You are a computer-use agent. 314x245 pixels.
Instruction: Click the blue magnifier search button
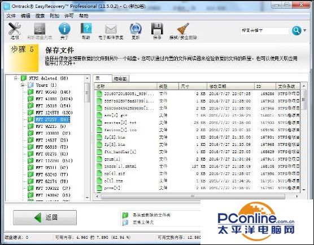[x=296, y=30]
